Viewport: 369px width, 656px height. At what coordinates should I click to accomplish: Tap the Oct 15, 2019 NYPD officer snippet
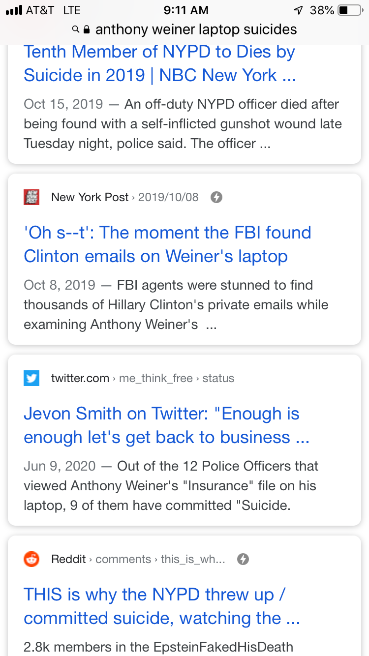pyautogui.click(x=183, y=124)
